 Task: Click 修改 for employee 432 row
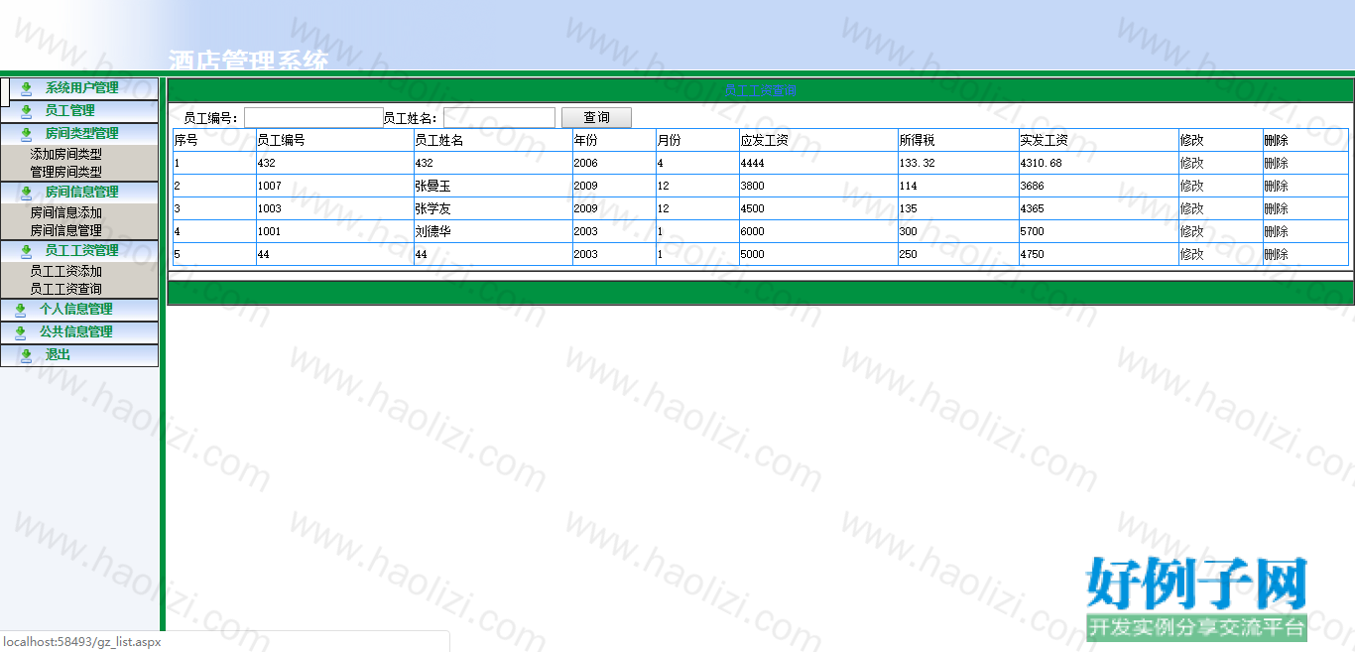[x=1191, y=163]
